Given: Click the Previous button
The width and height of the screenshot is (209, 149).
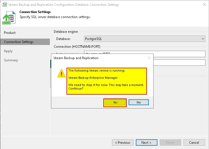Looking at the screenshot, I should (x=123, y=143).
